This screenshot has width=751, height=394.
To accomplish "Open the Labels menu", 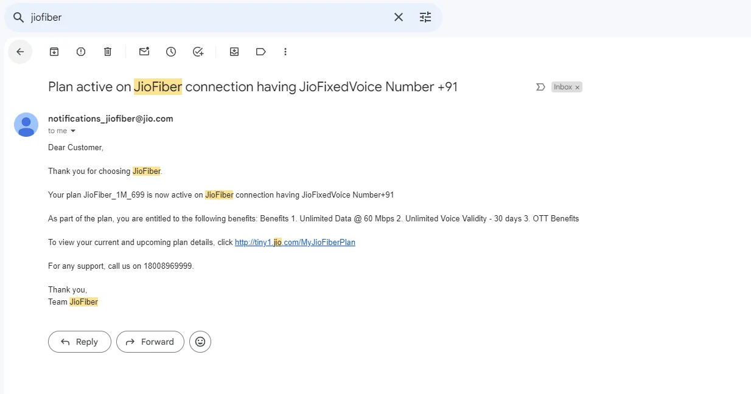I will click(261, 52).
